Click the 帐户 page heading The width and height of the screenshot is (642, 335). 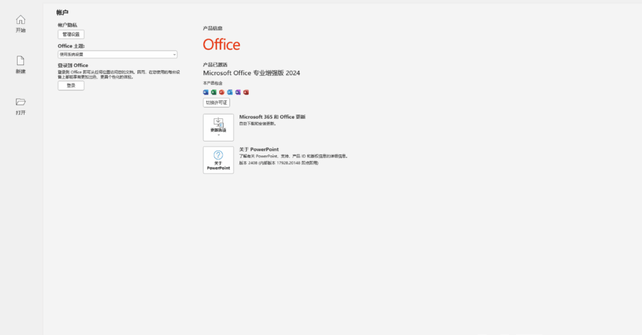tap(63, 12)
